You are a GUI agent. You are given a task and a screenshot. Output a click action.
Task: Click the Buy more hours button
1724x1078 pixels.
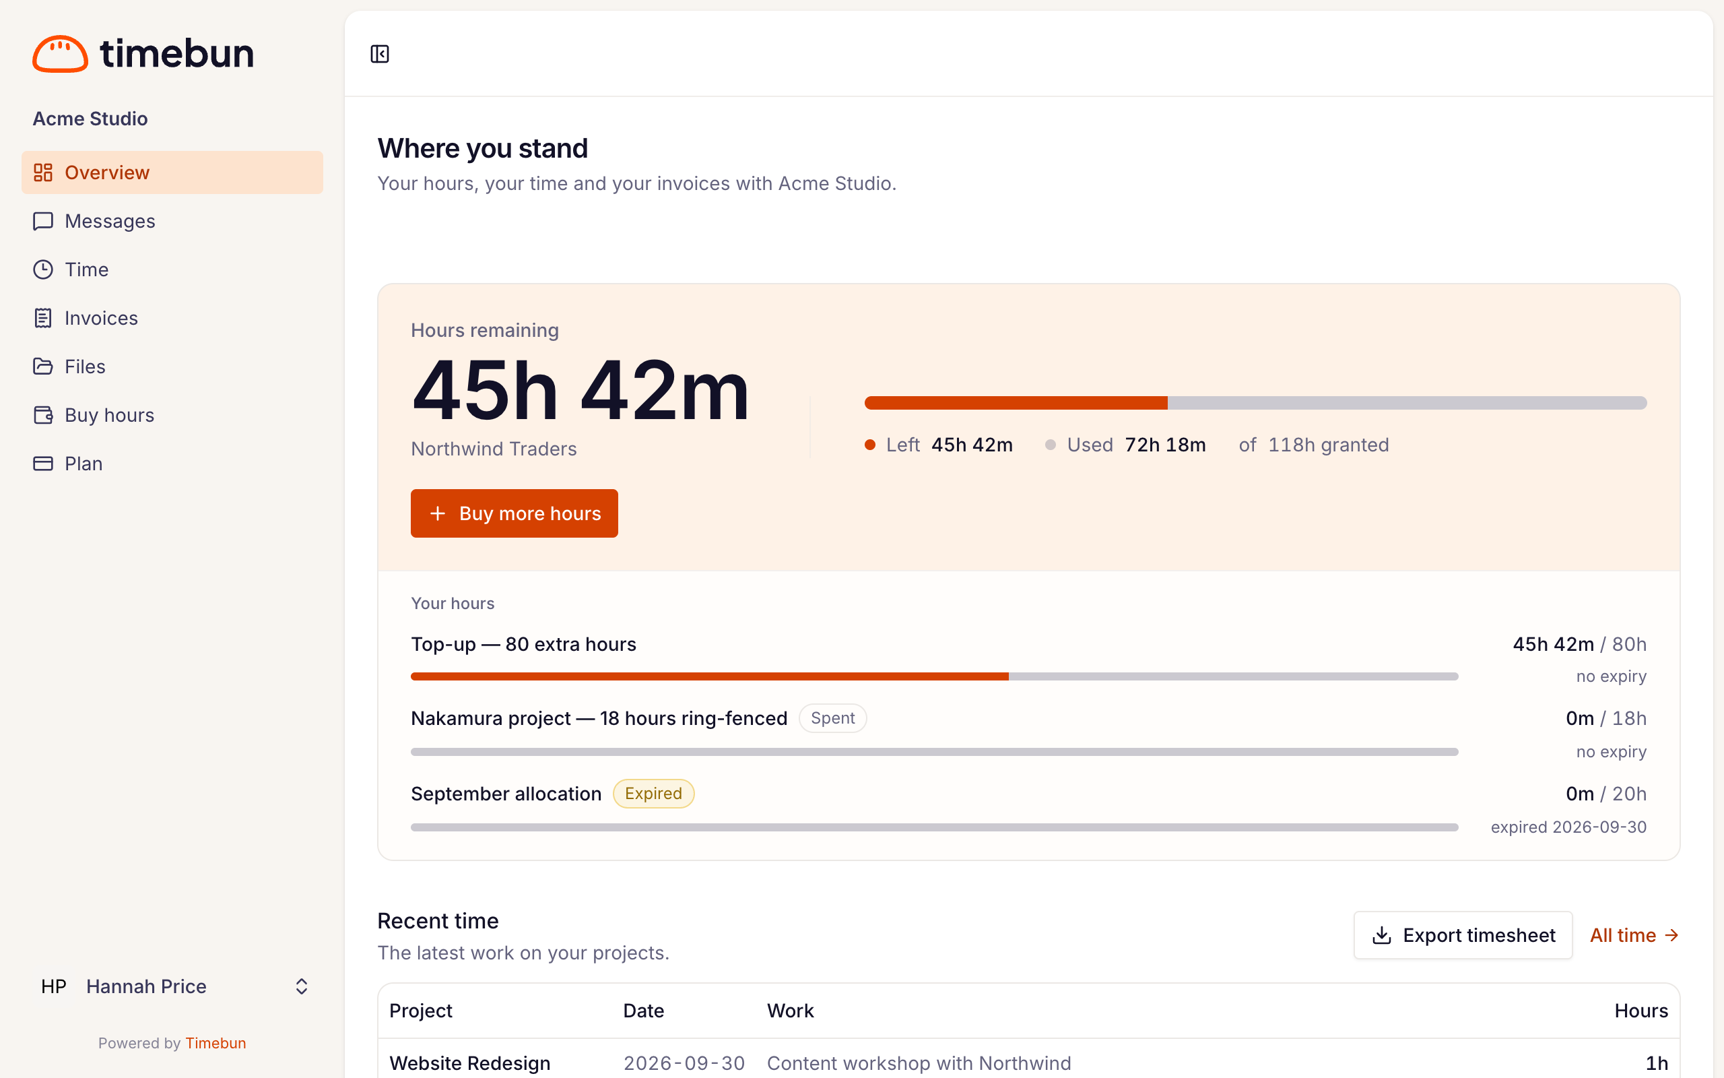515,513
